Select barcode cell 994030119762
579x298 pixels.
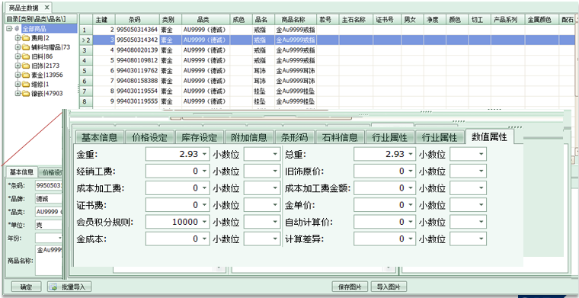(x=137, y=71)
